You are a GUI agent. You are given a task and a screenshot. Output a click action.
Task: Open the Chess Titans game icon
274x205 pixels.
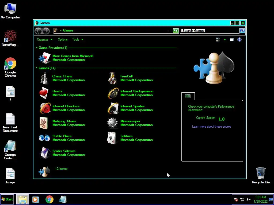click(x=44, y=78)
